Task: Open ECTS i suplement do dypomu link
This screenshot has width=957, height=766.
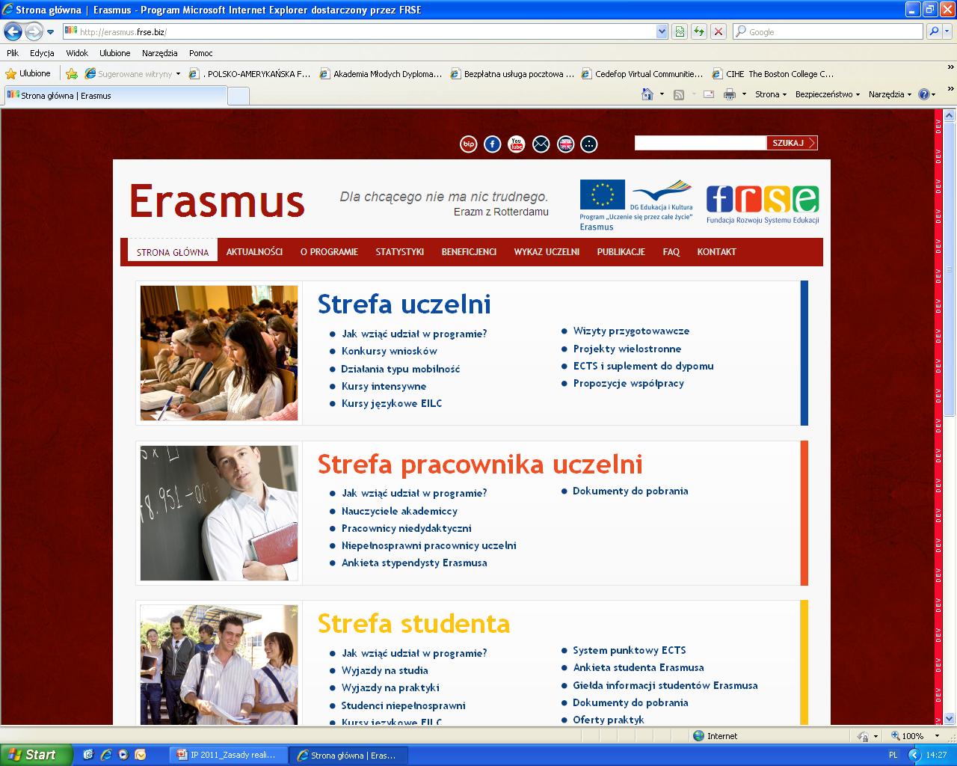Action: 643,366
